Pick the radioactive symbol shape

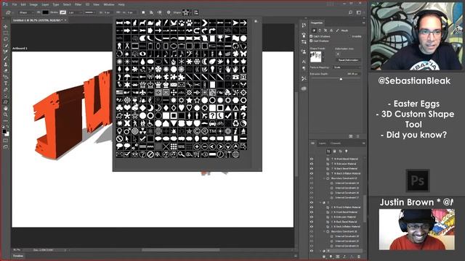tap(142, 130)
